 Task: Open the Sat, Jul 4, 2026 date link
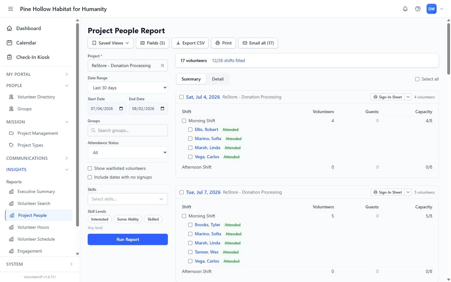(203, 97)
